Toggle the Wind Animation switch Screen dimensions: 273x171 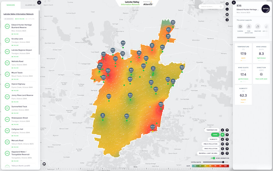[x=213, y=158]
